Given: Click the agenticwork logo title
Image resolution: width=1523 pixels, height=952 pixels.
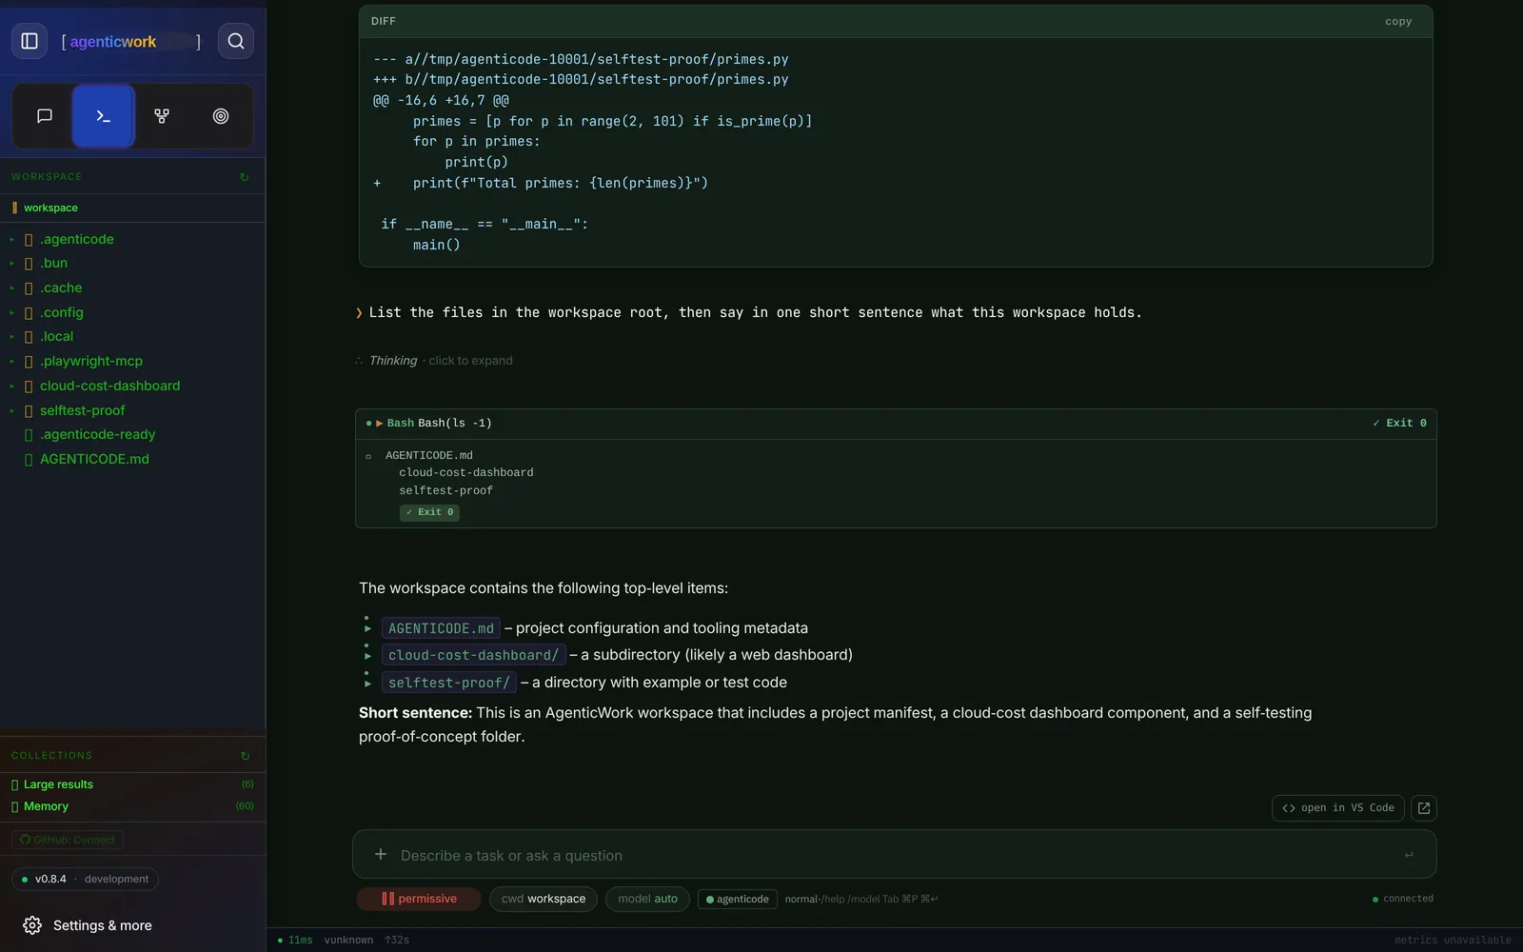Looking at the screenshot, I should 112,41.
